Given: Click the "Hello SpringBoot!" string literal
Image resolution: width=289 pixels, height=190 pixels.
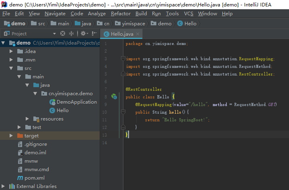Looking at the screenshot, I should click(185, 120).
